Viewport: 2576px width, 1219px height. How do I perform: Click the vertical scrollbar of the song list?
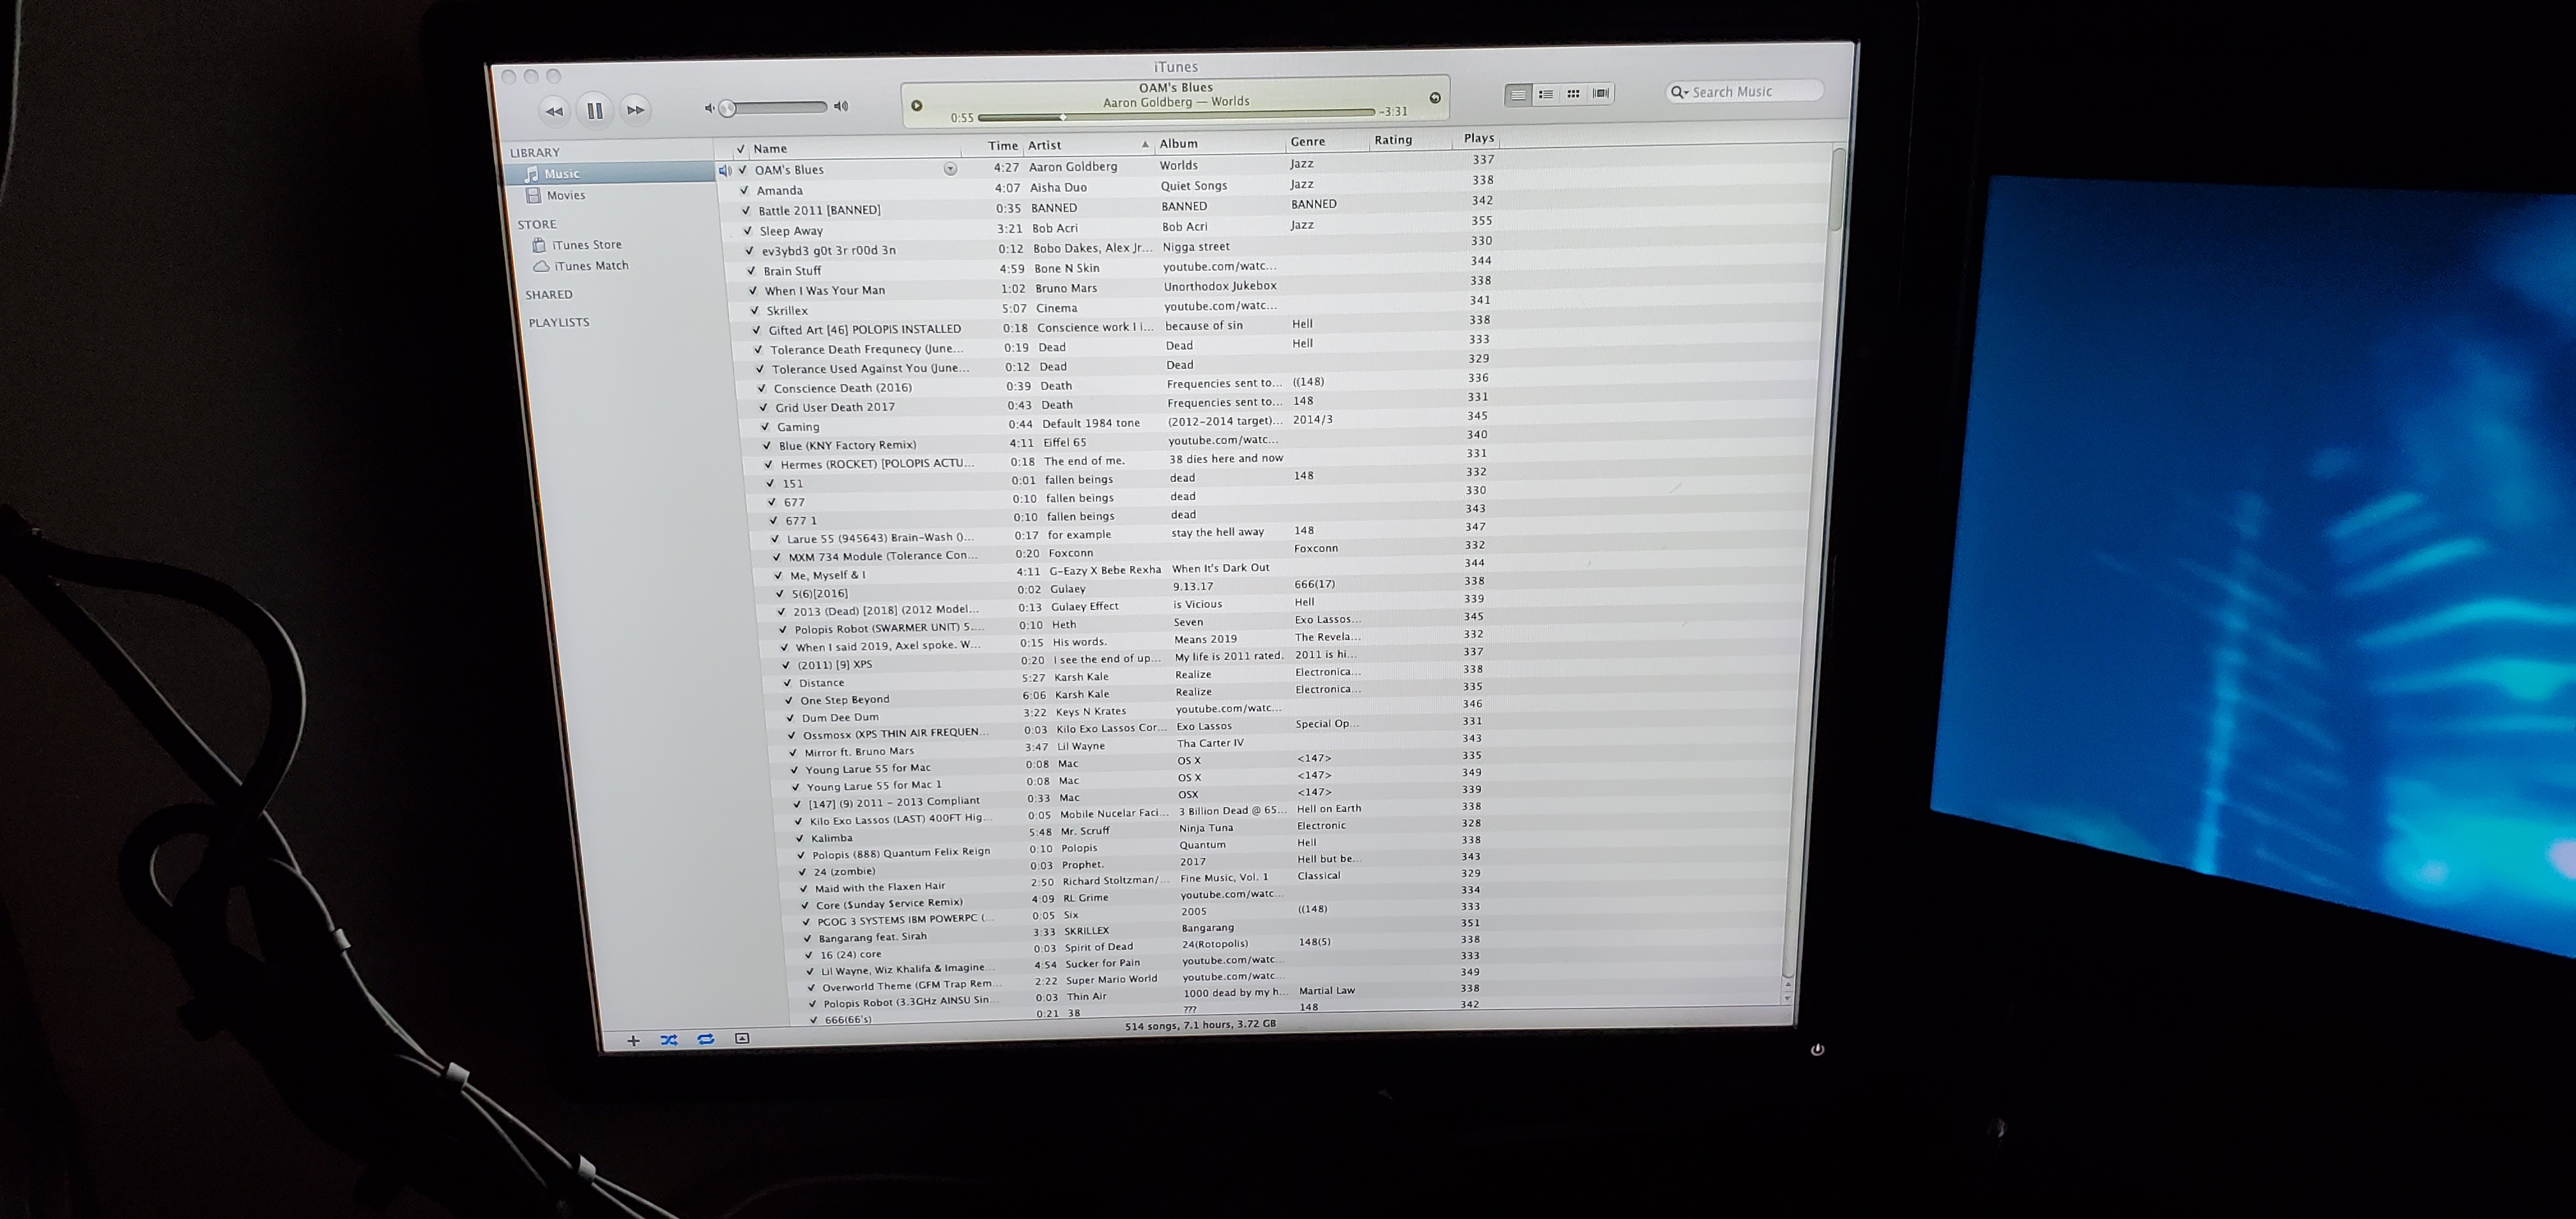(x=1837, y=190)
